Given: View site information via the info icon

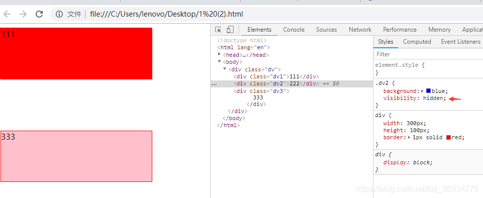Looking at the screenshot, I should 59,14.
